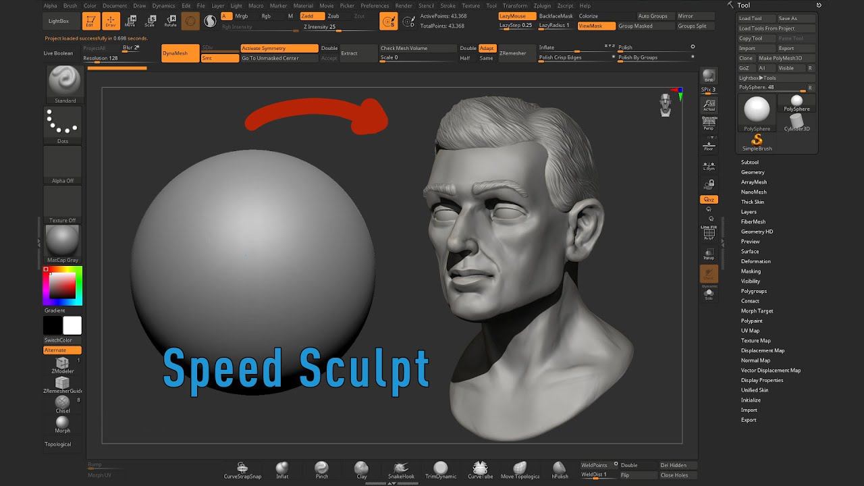Pick the hPolish brush

pyautogui.click(x=560, y=470)
